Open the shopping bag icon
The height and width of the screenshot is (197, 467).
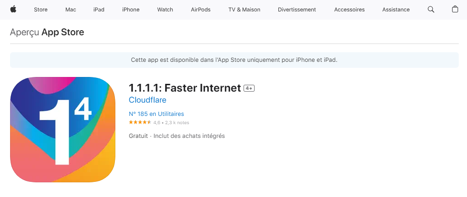pyautogui.click(x=455, y=9)
